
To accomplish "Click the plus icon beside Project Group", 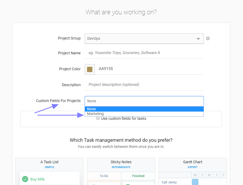I will point(208,38).
